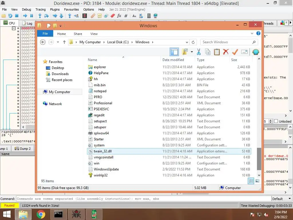Step into with the down-arrow dot icon
This screenshot has height=220, width=293.
(40, 16)
